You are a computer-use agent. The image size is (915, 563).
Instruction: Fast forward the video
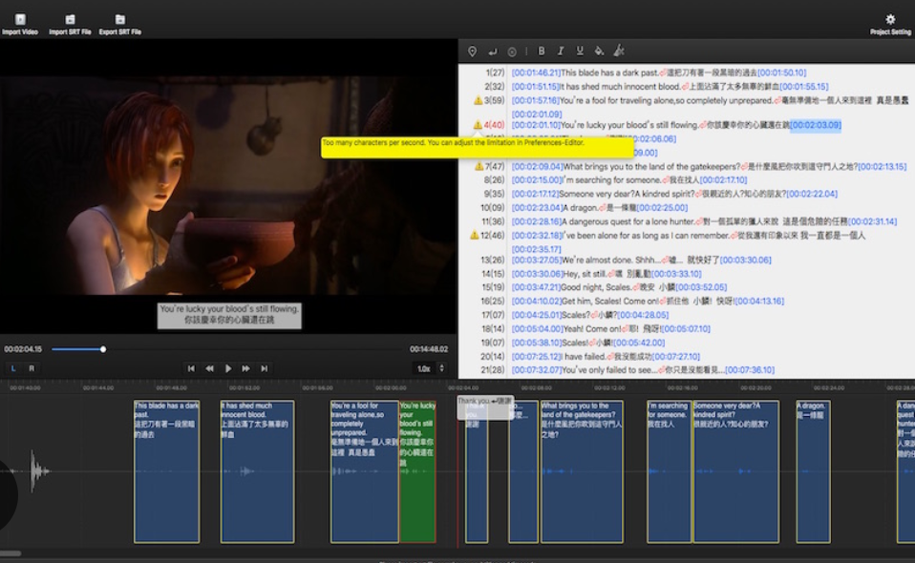(245, 368)
